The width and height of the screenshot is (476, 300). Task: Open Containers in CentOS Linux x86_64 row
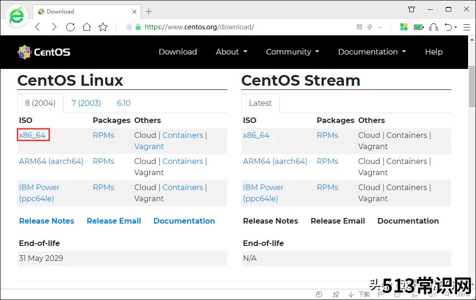[x=183, y=135]
